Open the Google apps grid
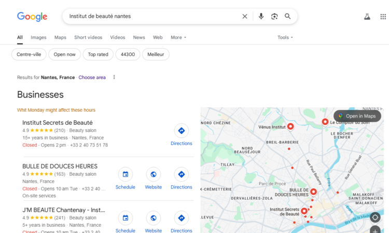This screenshot has width=389, height=233. (x=383, y=17)
